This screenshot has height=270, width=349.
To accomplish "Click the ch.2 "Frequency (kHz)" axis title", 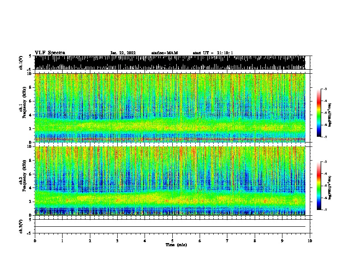I will point(24,176).
